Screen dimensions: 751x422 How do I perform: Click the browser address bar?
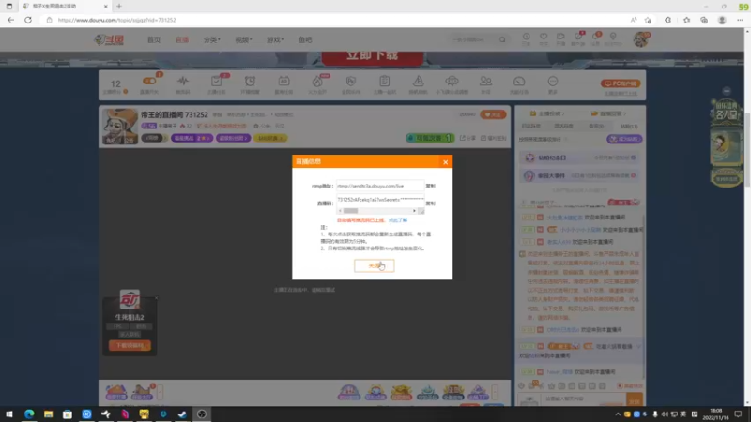coord(335,20)
